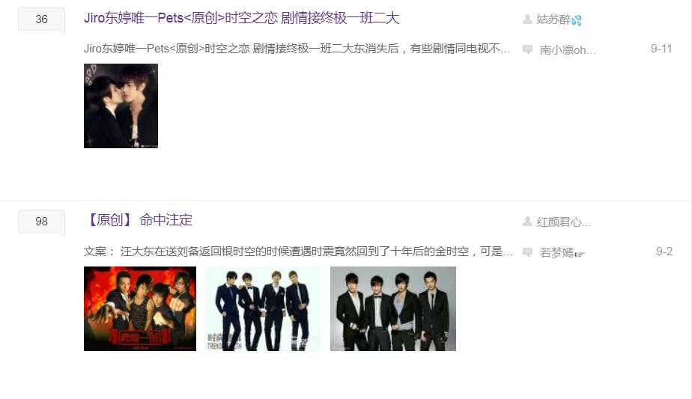Screen dimensions: 692x399
Task: Enlarge the fiery red poster thumbnail
Action: click(x=140, y=308)
